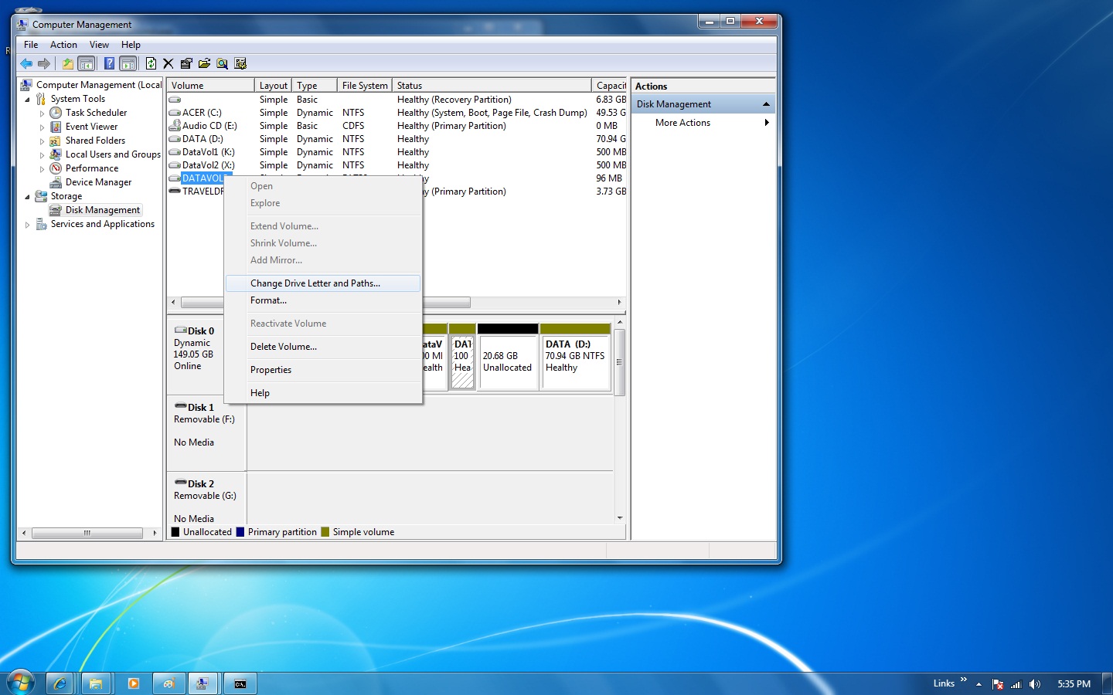Toggle the Show/Hide Console Tree icon
The width and height of the screenshot is (1113, 695).
coord(86,63)
